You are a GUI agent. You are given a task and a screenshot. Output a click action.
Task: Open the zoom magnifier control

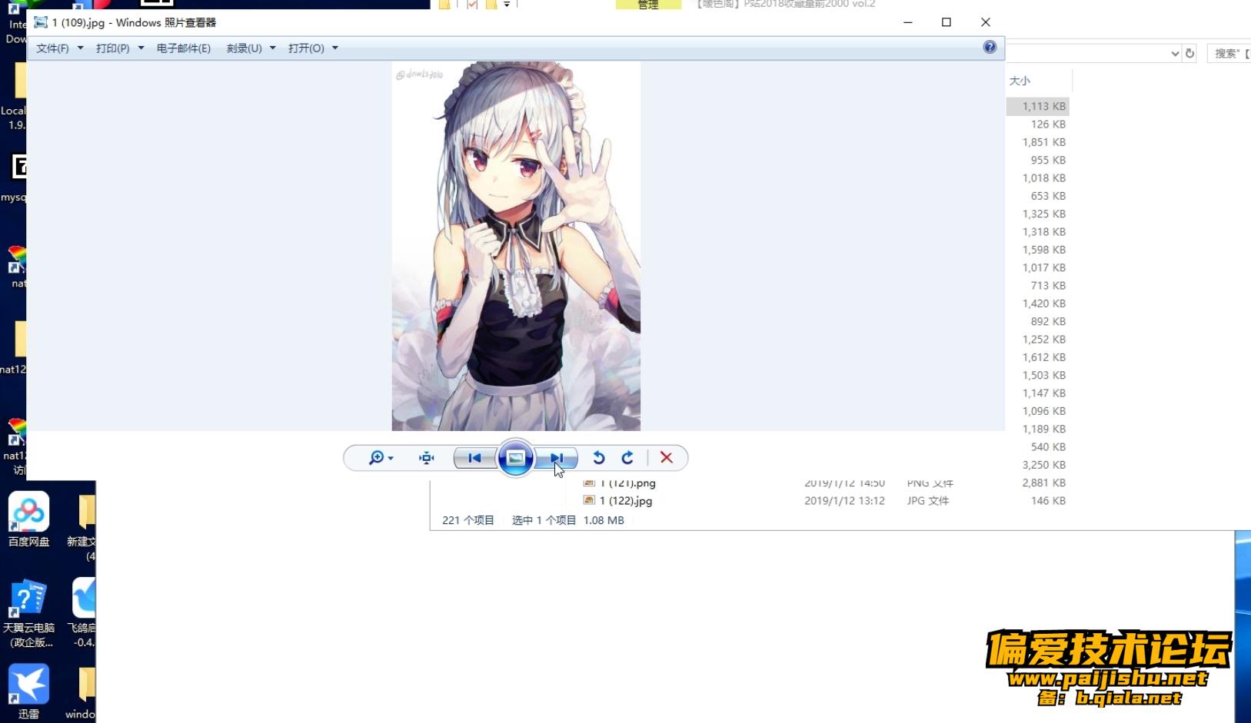[380, 458]
